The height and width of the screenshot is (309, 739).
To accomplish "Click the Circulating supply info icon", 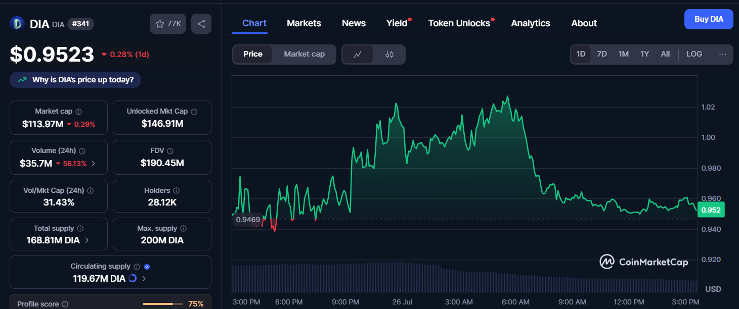I will 136,267.
